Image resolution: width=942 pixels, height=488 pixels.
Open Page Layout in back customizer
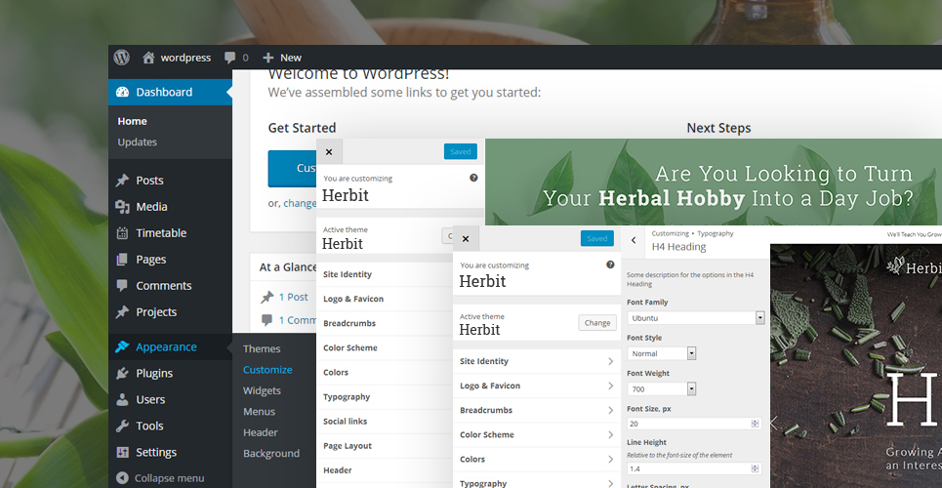click(385, 446)
